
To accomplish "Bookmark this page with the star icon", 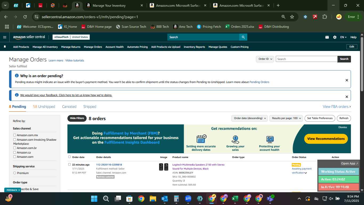I will 292,17.
